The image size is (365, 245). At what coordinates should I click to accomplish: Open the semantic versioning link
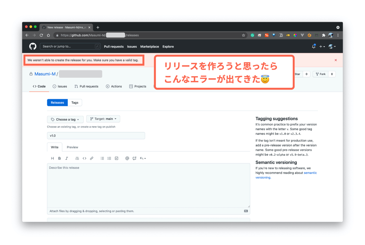coord(286,175)
